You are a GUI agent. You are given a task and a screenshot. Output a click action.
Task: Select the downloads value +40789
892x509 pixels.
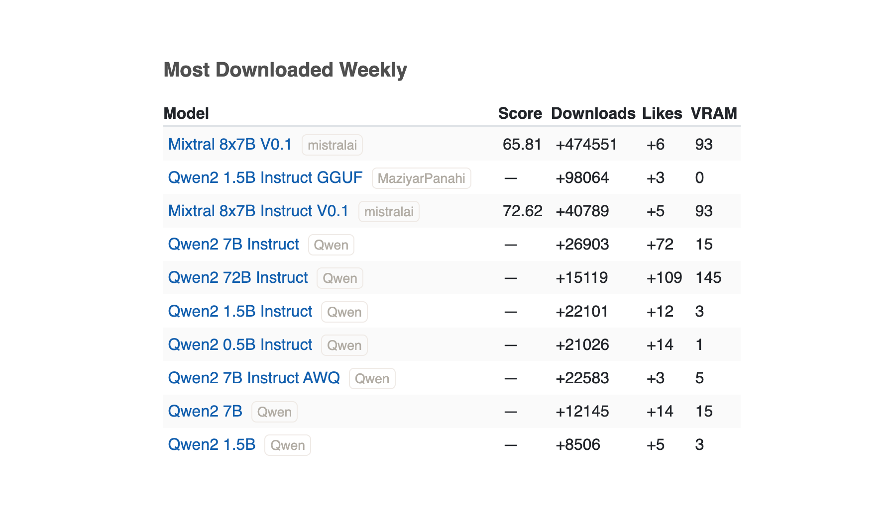click(582, 211)
